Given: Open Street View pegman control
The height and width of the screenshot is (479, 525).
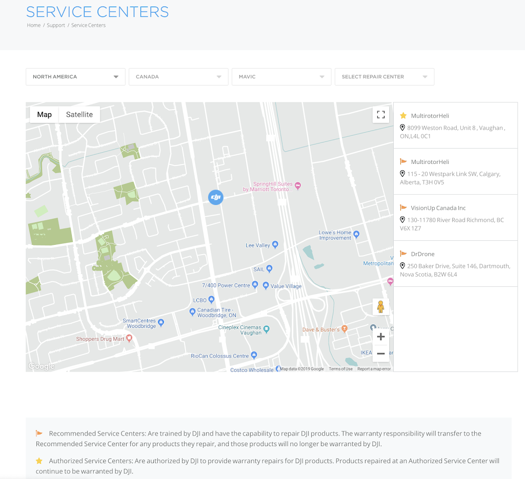Looking at the screenshot, I should (x=381, y=307).
